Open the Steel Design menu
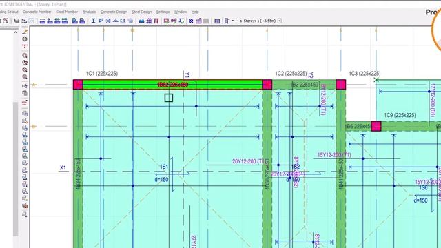 142,12
